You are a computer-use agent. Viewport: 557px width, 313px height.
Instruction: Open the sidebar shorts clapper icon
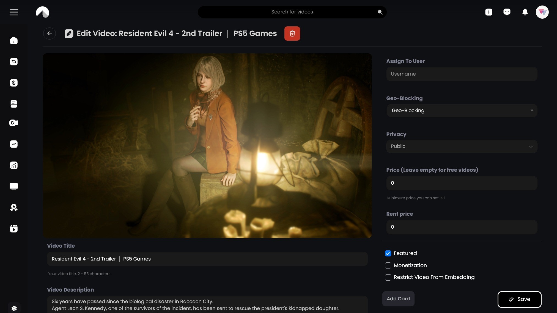14,229
